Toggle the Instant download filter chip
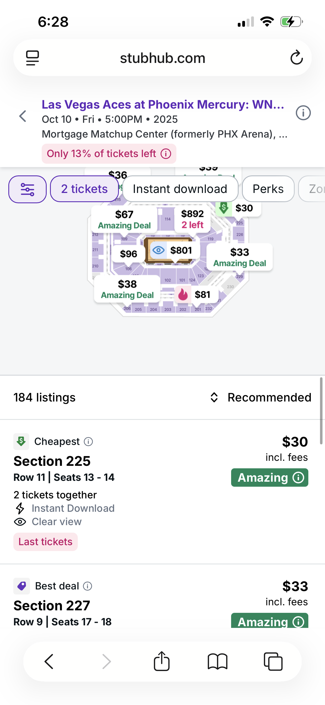 coord(180,189)
